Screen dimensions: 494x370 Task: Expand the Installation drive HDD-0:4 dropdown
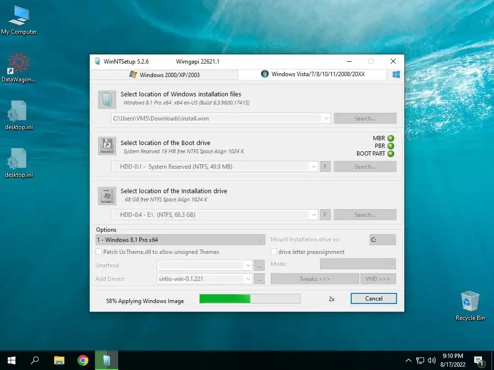pos(314,215)
